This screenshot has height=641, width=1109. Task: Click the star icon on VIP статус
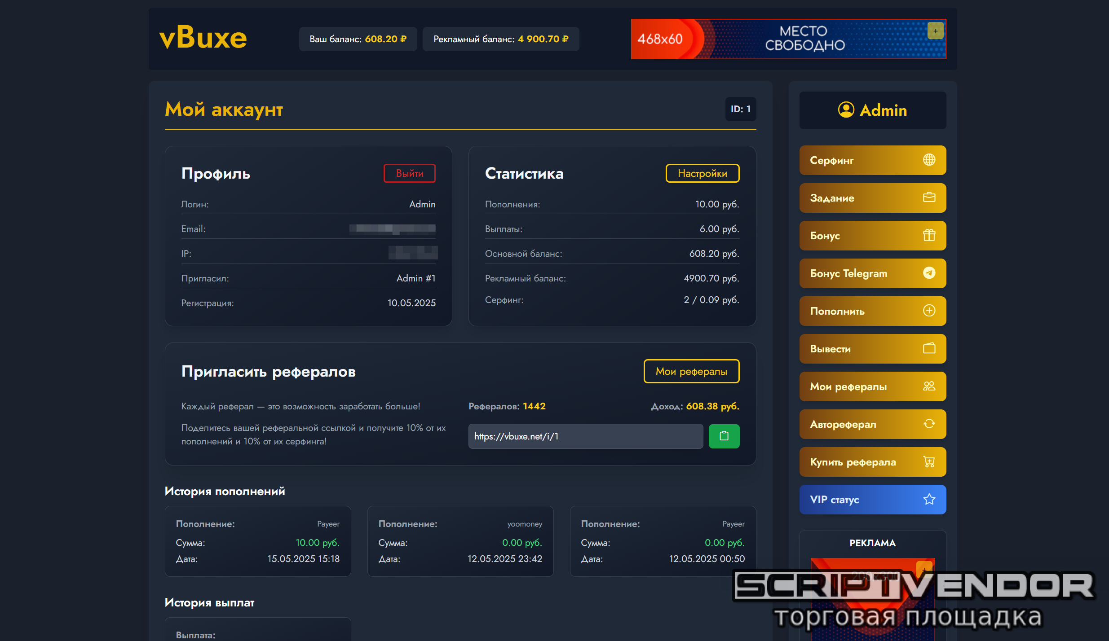click(x=929, y=499)
